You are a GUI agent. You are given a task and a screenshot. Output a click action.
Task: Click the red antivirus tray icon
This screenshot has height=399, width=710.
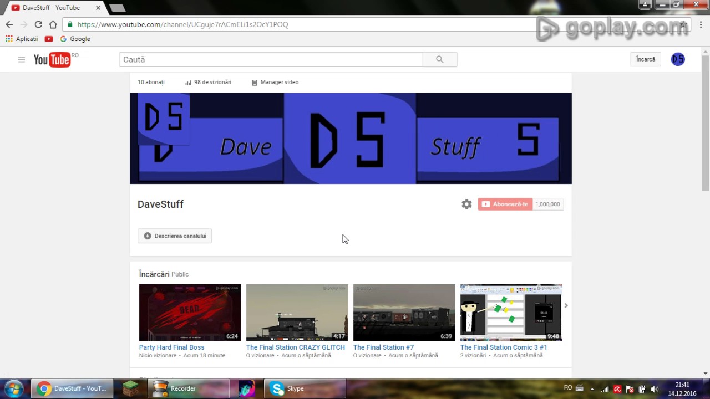(x=617, y=389)
